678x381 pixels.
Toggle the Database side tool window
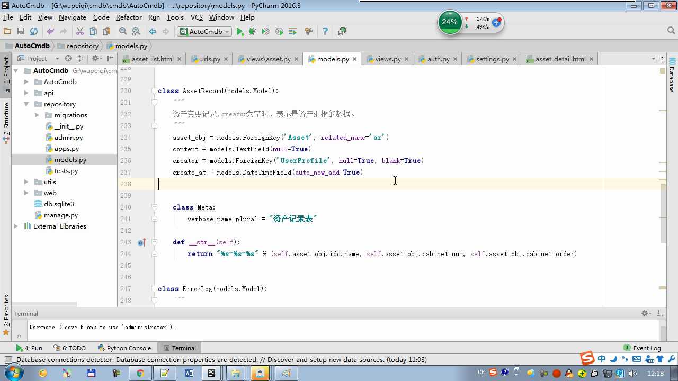coord(672,75)
